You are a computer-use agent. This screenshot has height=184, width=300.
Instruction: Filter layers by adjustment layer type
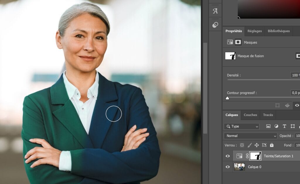pos(276,126)
